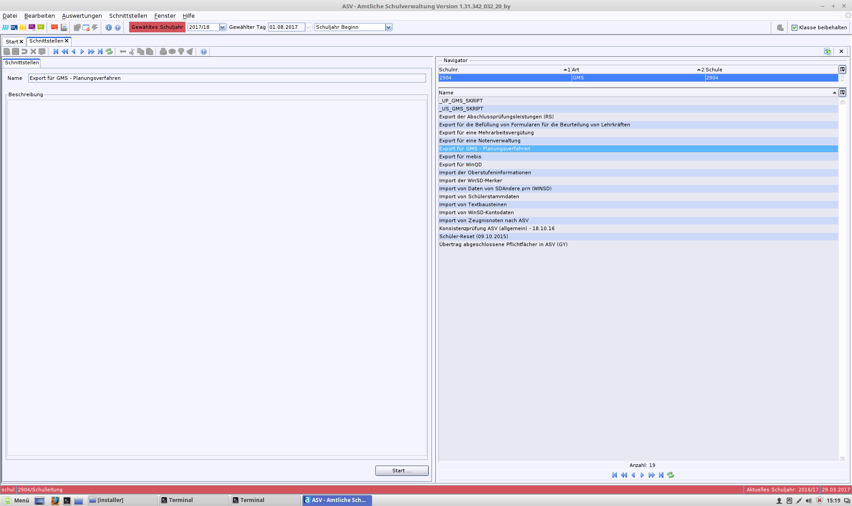The image size is (852, 506).
Task: Open the Gewählter Tag date dropdown arrow
Action: pyautogui.click(x=309, y=27)
